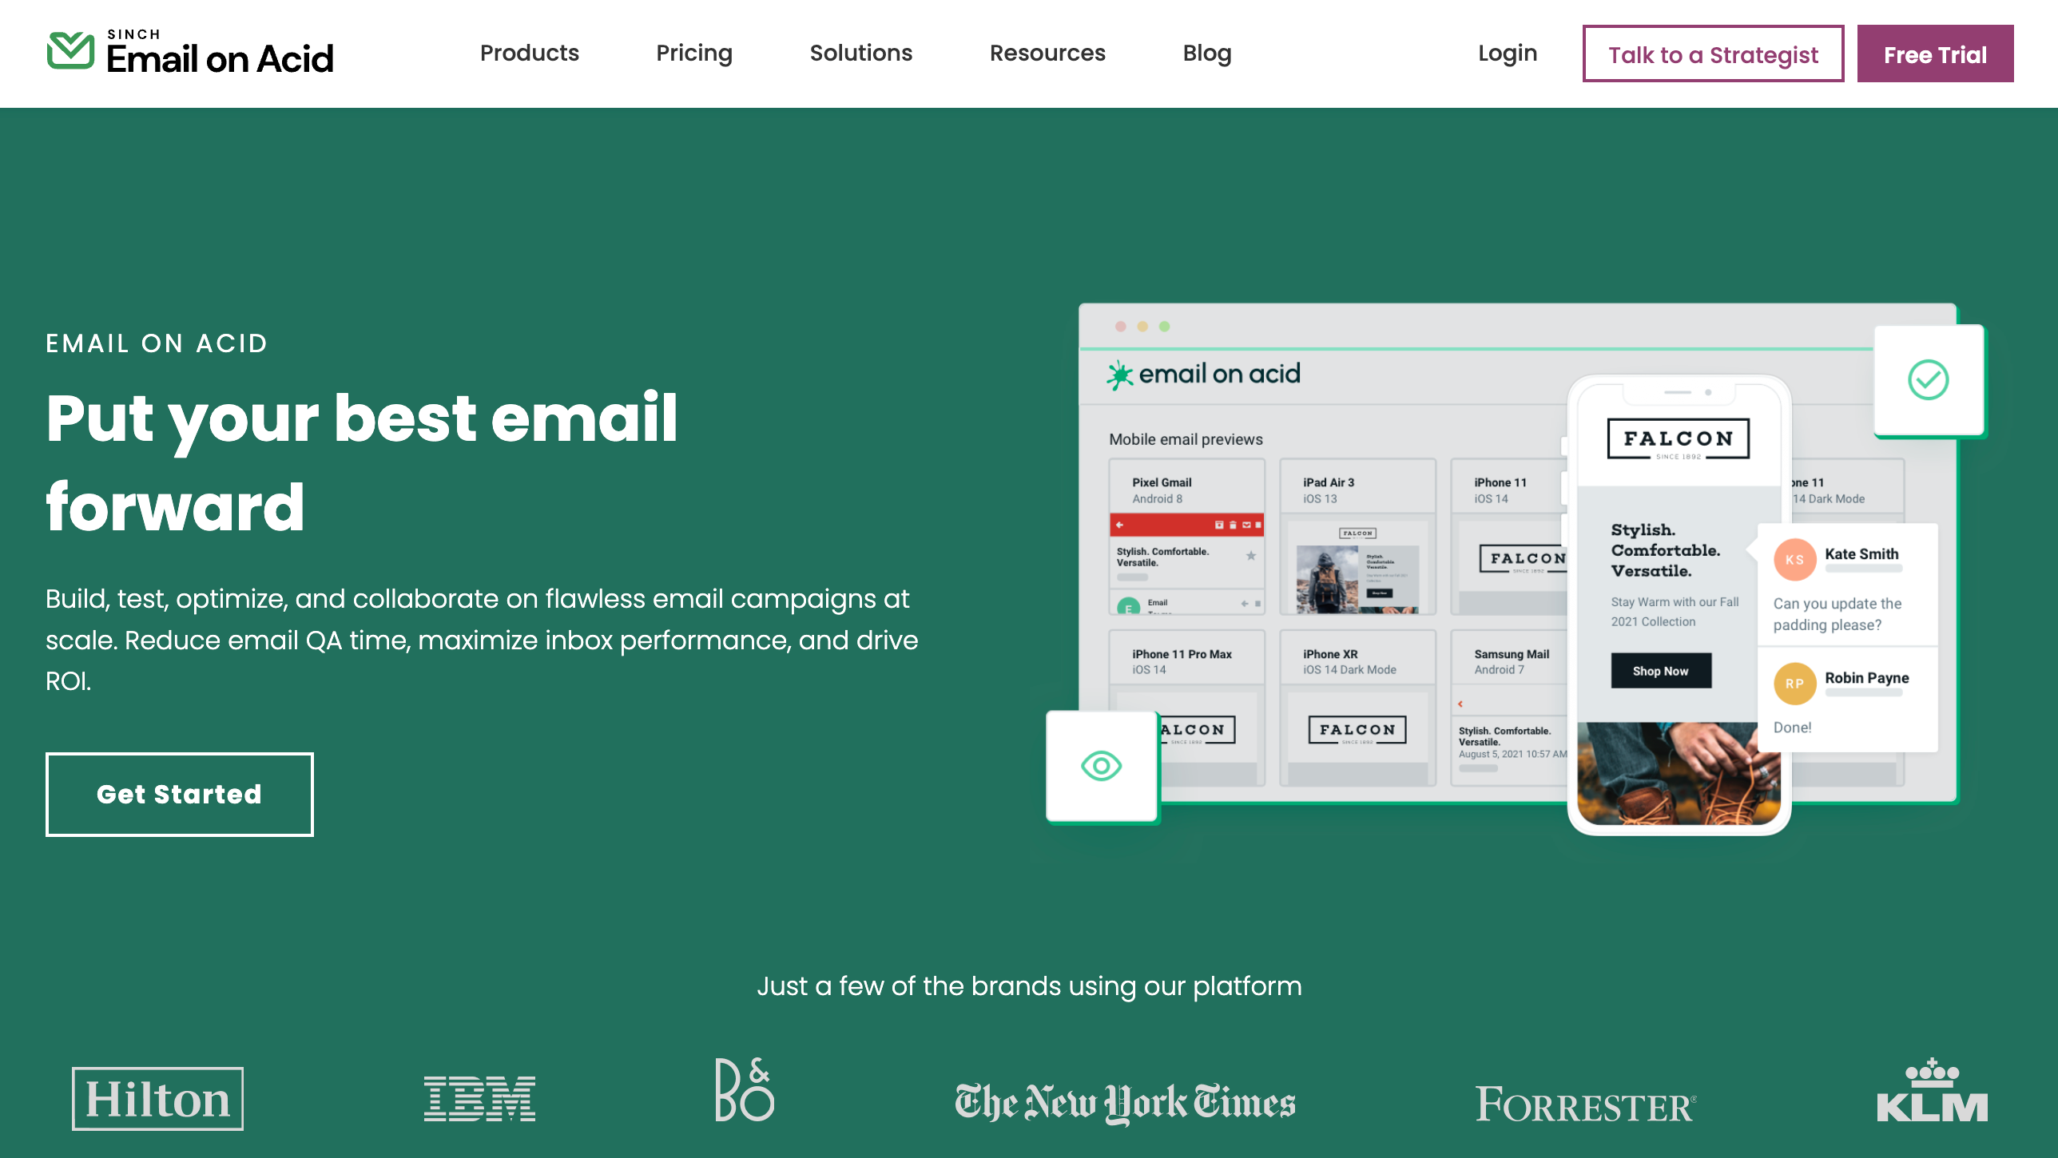Click the Talk to a Strategist button
Image resolution: width=2058 pixels, height=1158 pixels.
point(1713,54)
